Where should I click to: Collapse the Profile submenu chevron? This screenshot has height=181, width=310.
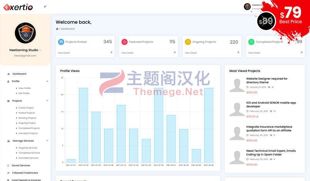point(47,81)
